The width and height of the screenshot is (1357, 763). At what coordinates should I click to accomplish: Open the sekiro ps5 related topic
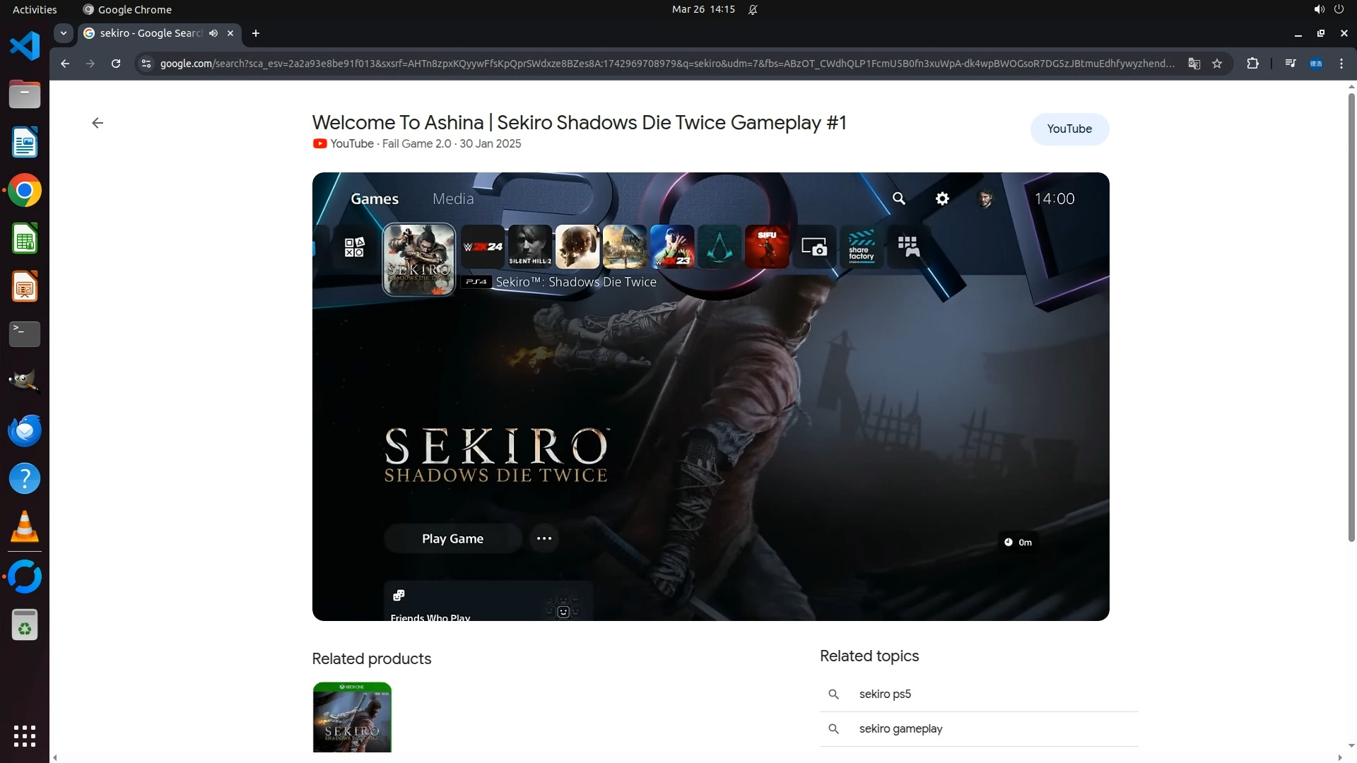click(x=885, y=694)
